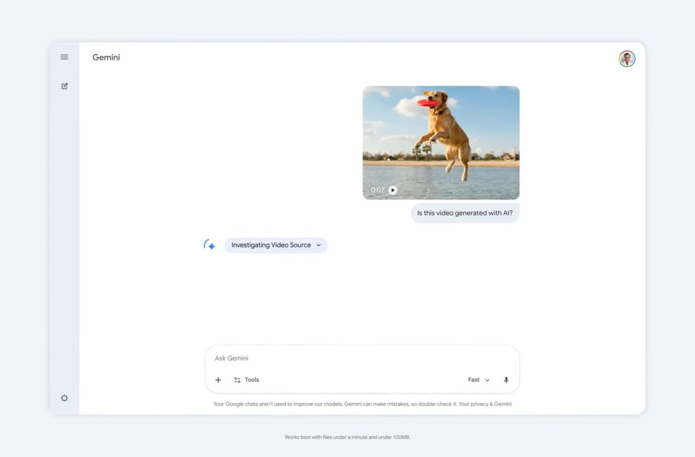The height and width of the screenshot is (457, 695).
Task: Select the microphone for voice input
Action: click(x=506, y=380)
